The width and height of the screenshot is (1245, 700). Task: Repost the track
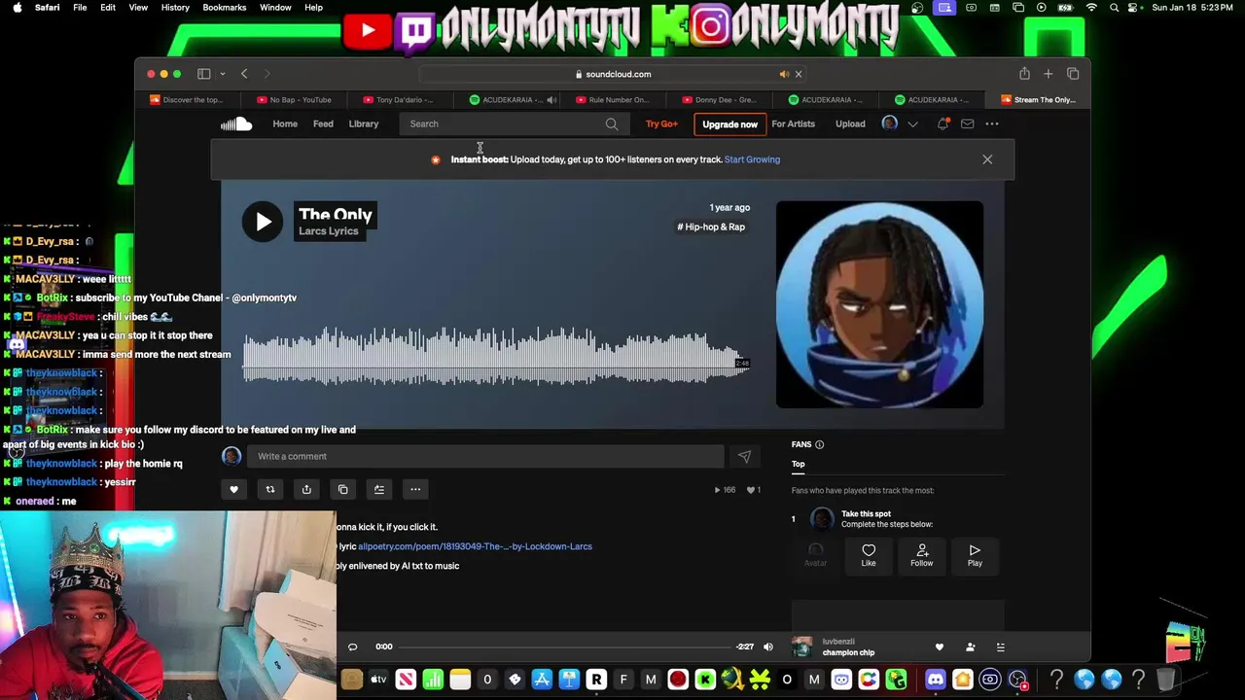pos(270,490)
